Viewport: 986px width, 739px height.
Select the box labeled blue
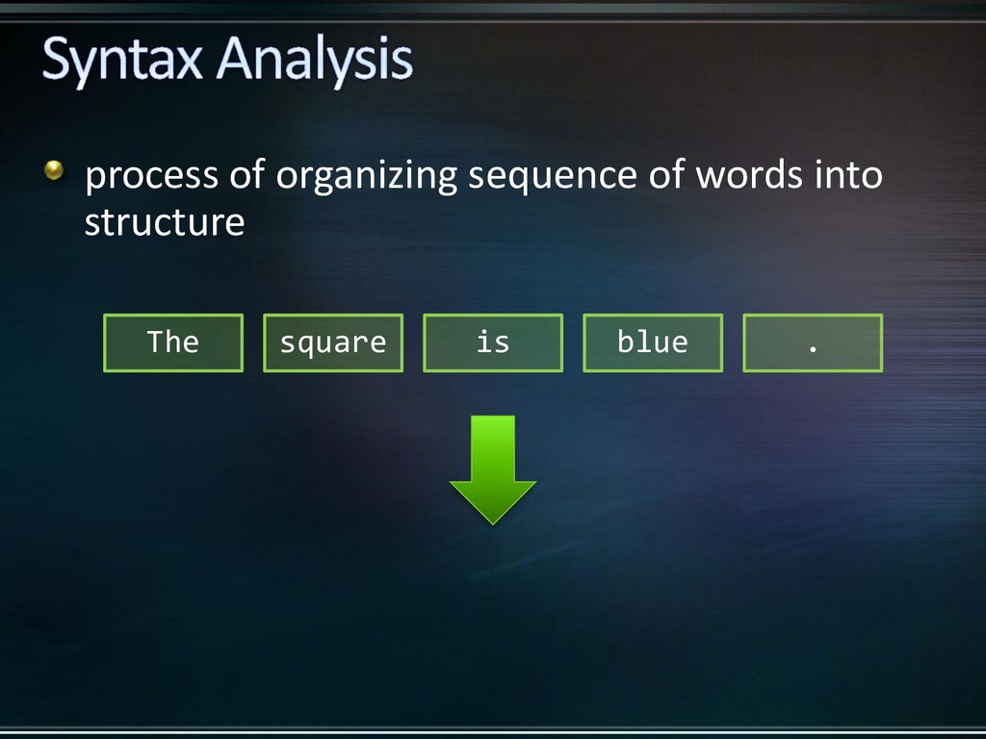653,343
